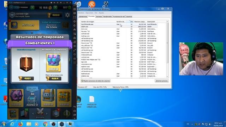Select the taskmgr.exe process row
The width and height of the screenshot is (226, 127).
coord(119,36)
